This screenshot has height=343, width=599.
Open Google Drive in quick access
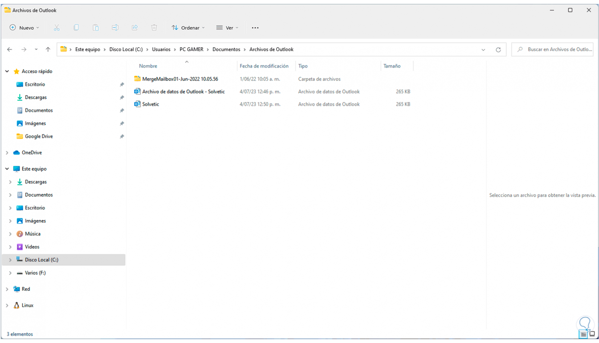pyautogui.click(x=39, y=136)
